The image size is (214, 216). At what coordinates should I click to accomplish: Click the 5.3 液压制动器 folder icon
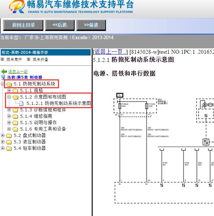click(x=9, y=142)
